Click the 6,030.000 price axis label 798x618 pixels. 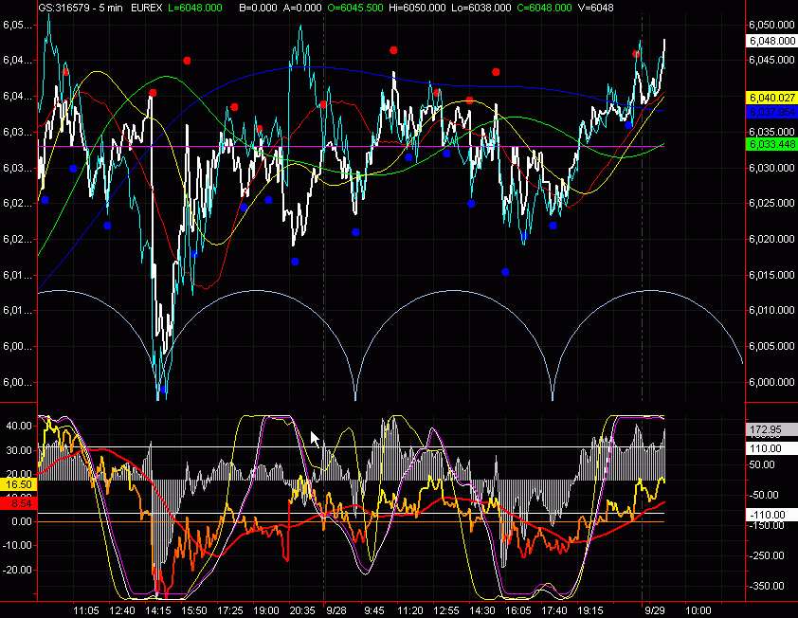coord(772,168)
